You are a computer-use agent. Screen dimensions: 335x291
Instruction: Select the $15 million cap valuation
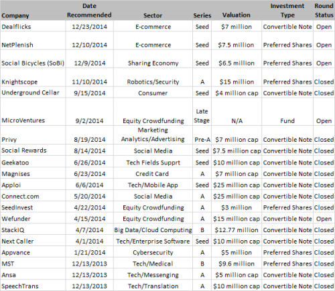pos(237,219)
